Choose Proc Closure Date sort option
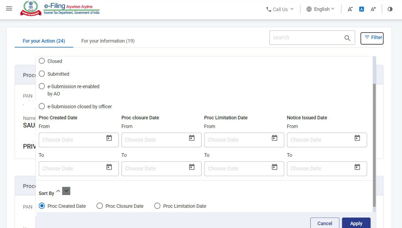This screenshot has width=402, height=228. pos(100,206)
